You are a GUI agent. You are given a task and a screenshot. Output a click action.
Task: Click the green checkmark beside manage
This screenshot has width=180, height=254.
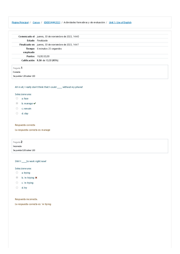click(35, 104)
